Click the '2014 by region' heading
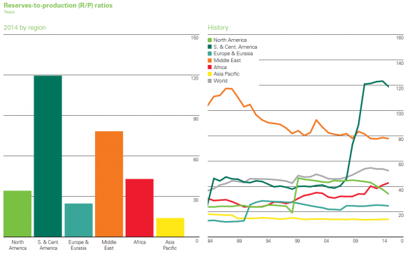419x256 pixels. (x=24, y=27)
